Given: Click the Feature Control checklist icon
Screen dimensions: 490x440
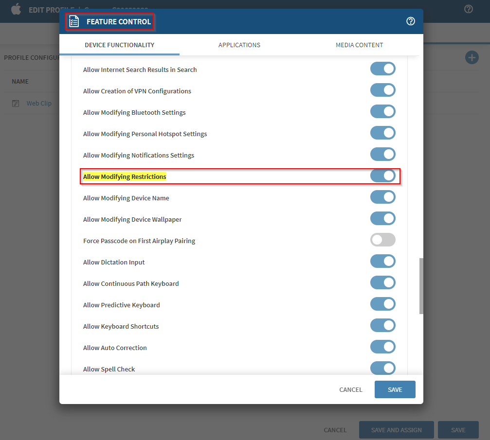Looking at the screenshot, I should pyautogui.click(x=74, y=21).
